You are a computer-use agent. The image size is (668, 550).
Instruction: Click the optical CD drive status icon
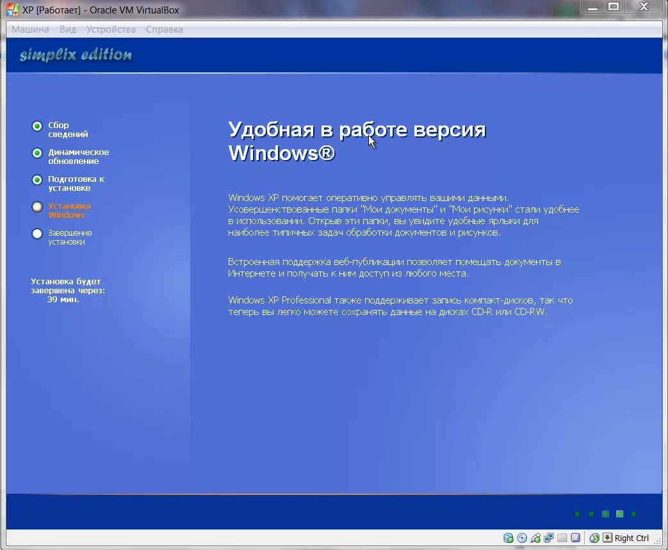[522, 538]
